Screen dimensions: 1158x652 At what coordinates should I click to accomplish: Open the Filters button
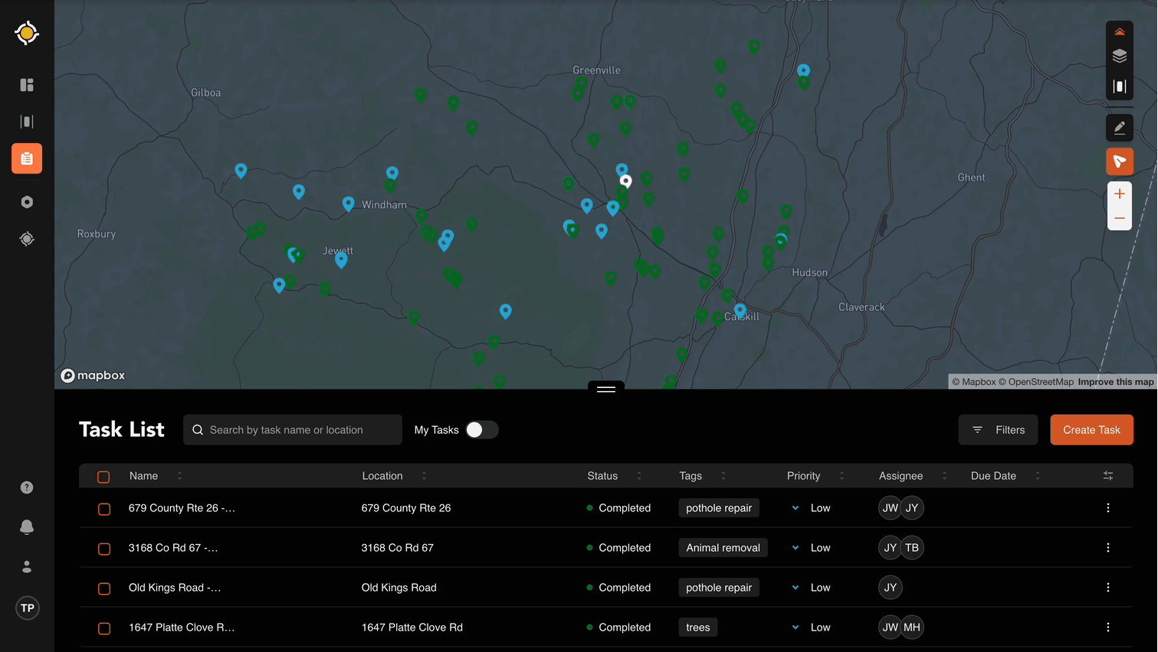(998, 430)
